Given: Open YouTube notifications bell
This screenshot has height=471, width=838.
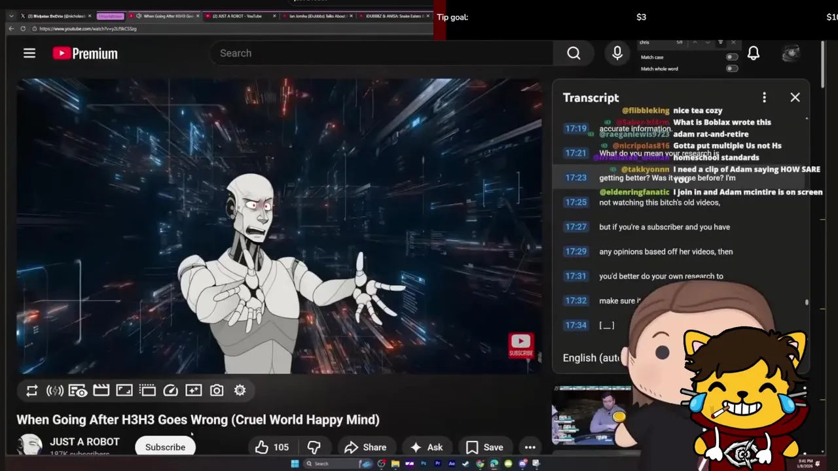Looking at the screenshot, I should pyautogui.click(x=754, y=54).
